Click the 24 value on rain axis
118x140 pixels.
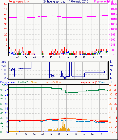(6, 95)
